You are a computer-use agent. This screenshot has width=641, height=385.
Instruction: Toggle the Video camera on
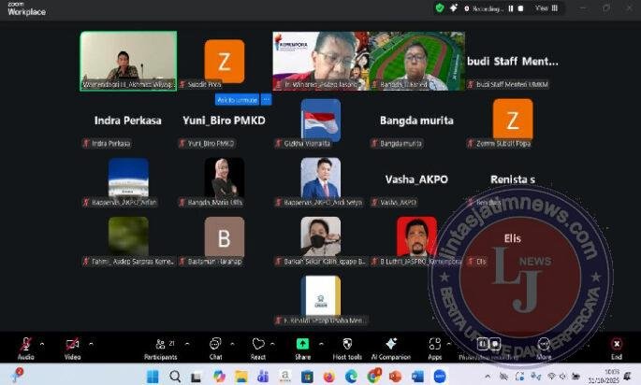(72, 345)
